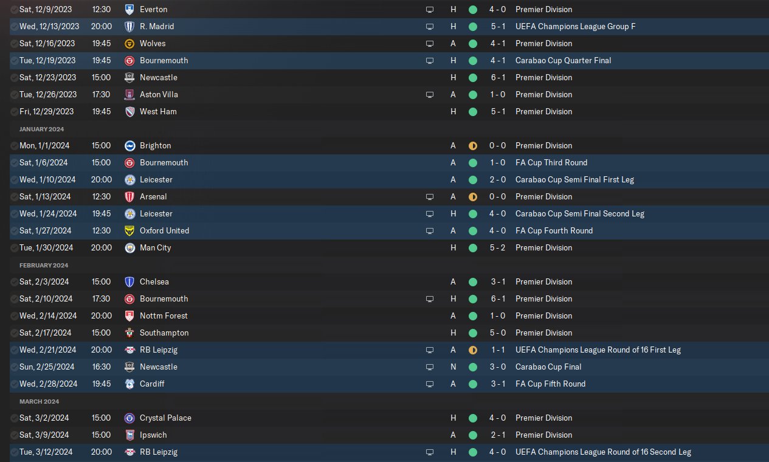Click the Man City club badge

129,247
